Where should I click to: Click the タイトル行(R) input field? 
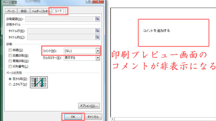[61, 31]
